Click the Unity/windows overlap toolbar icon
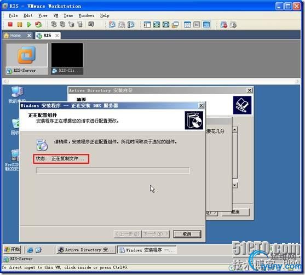Image resolution: width=305 pixels, height=275 pixels. (x=175, y=25)
